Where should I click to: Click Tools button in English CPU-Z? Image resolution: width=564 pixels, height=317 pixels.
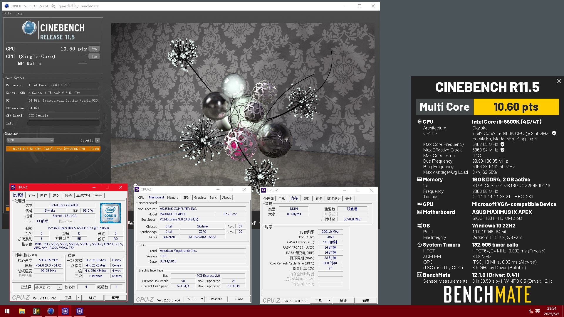point(192,299)
